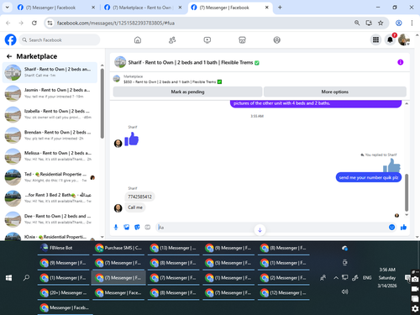Viewport: 420px width, 315px height.
Task: Open the Windows Start menu
Action: click(8, 278)
